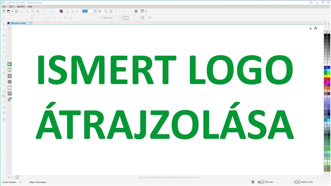The image size is (331, 186).
Task: Click the Import icon
Action: [68, 11]
